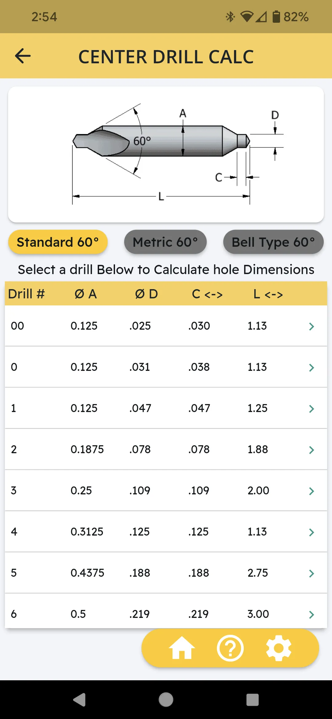Tap Android home navigation button
Viewport: 332px width, 719px height.
pos(166,700)
